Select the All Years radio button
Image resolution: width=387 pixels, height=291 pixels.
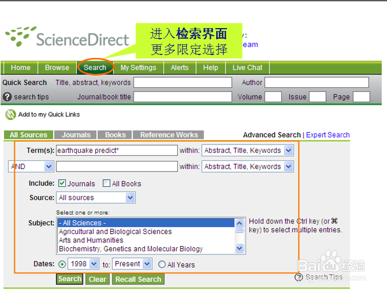(x=161, y=265)
